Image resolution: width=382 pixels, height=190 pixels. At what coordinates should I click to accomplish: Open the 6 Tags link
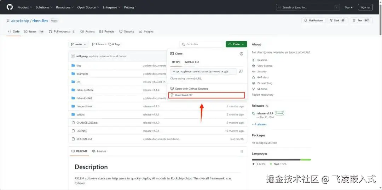pyautogui.click(x=115, y=44)
